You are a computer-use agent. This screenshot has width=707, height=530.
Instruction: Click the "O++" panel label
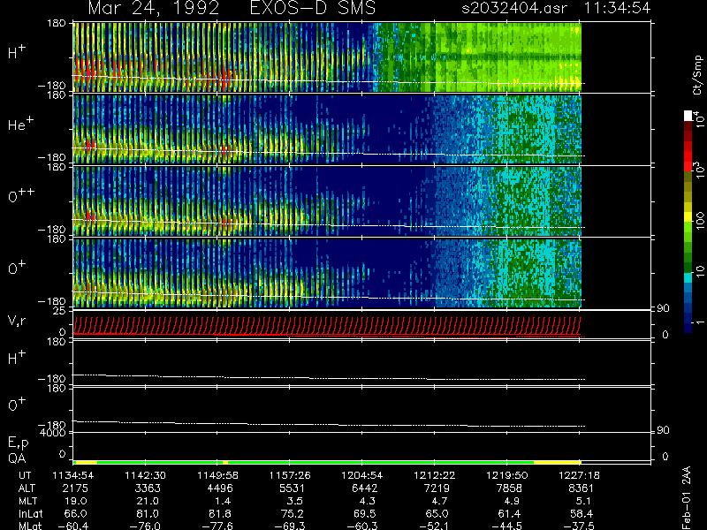tap(21, 196)
